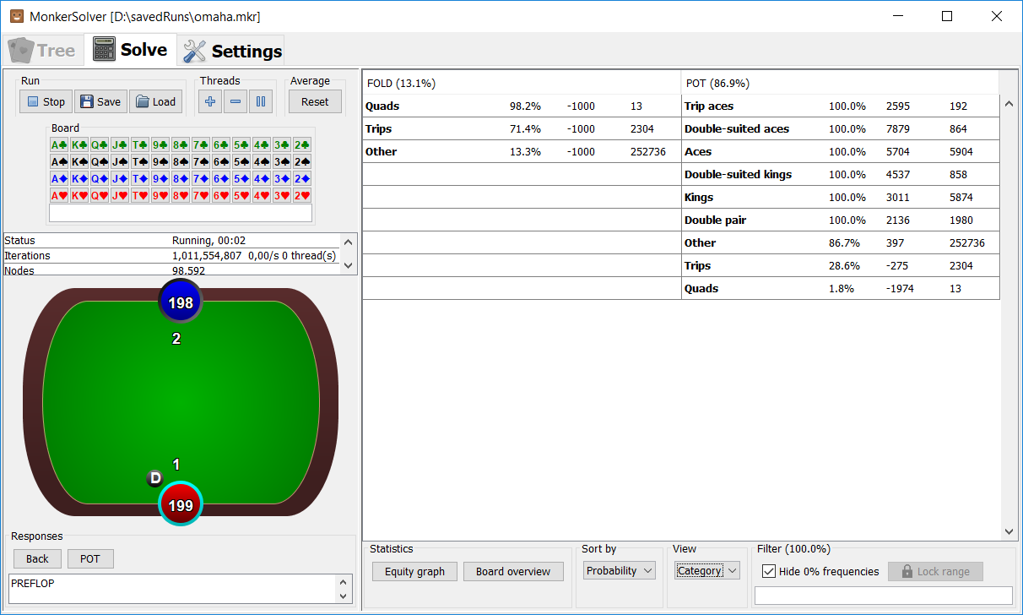
Task: Toggle the seven of clubs card
Action: [x=201, y=144]
